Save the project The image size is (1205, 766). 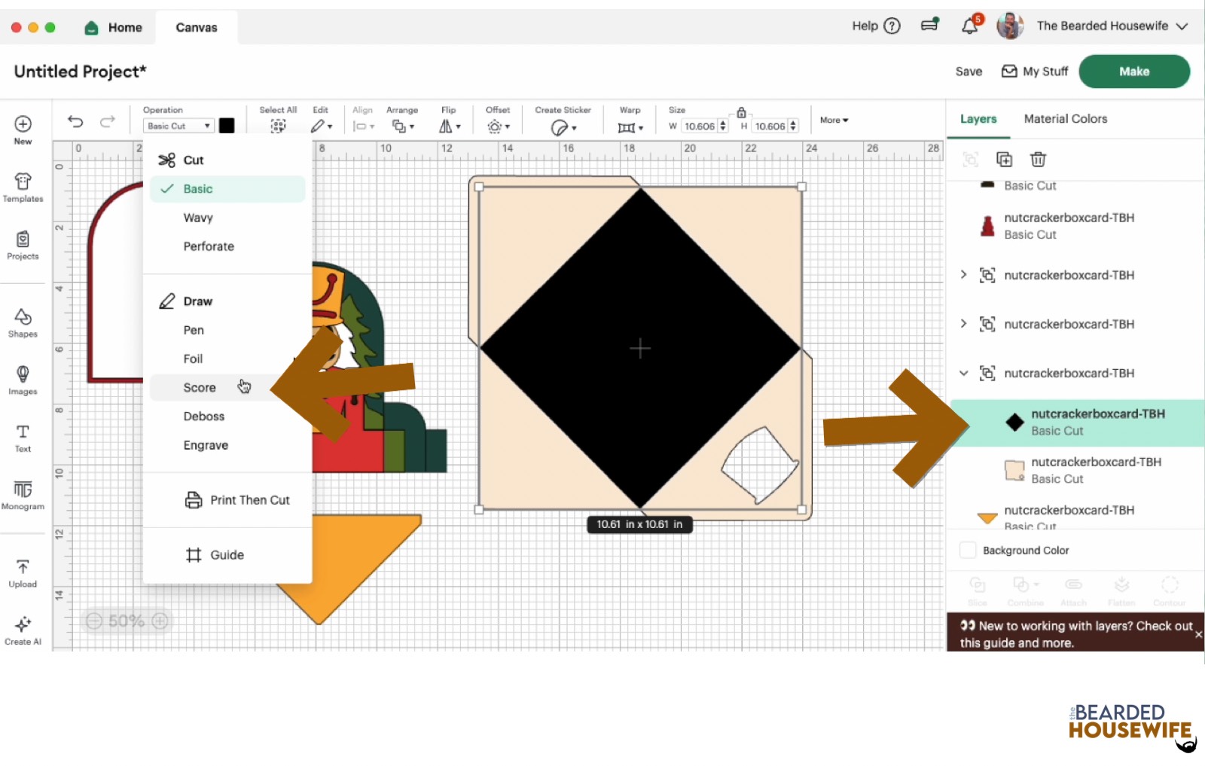click(969, 72)
